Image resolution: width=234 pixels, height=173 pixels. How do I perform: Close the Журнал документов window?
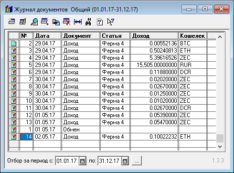(222, 9)
